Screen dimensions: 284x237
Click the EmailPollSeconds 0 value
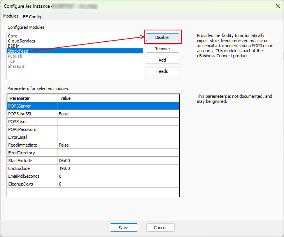[x=118, y=176]
